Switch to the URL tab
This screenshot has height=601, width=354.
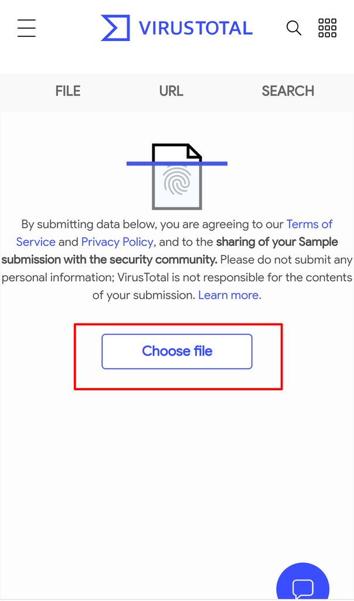(x=171, y=91)
